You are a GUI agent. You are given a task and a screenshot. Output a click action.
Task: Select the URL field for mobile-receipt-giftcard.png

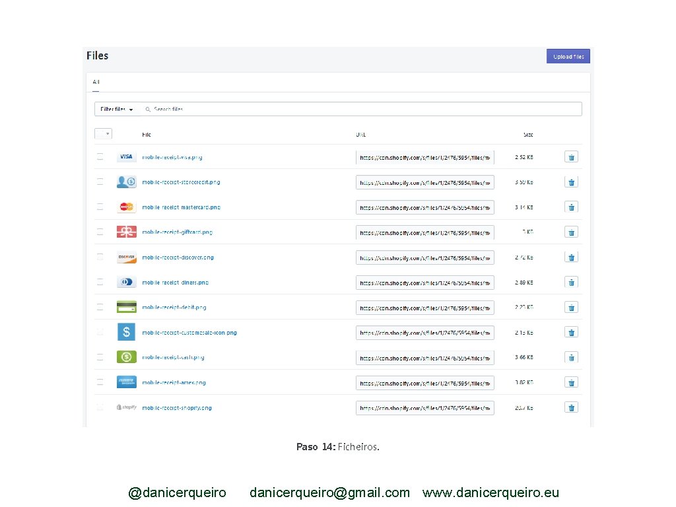[424, 232]
